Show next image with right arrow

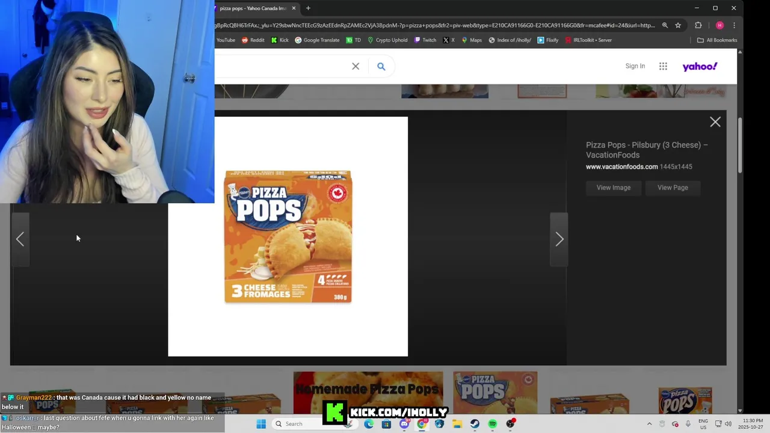[559, 239]
